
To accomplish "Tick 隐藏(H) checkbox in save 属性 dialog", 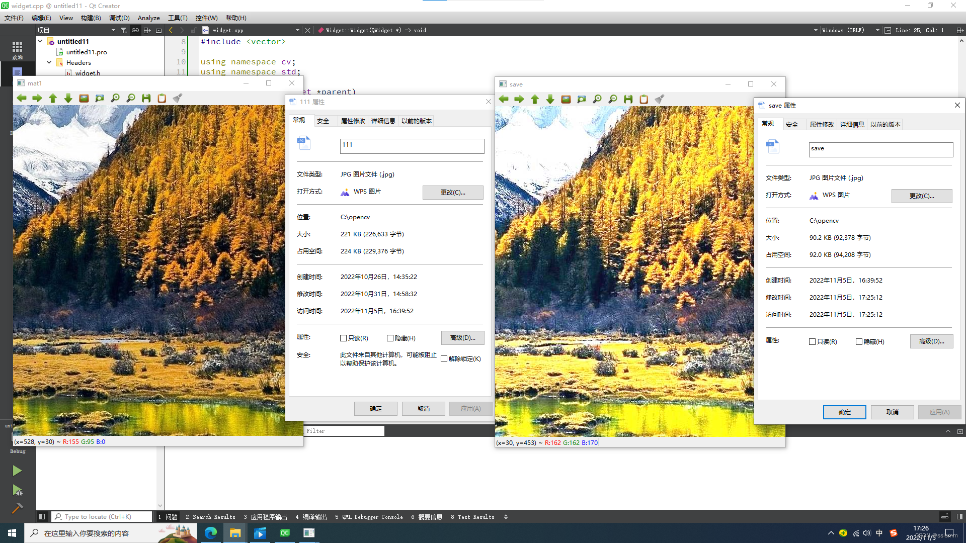I will pos(859,342).
